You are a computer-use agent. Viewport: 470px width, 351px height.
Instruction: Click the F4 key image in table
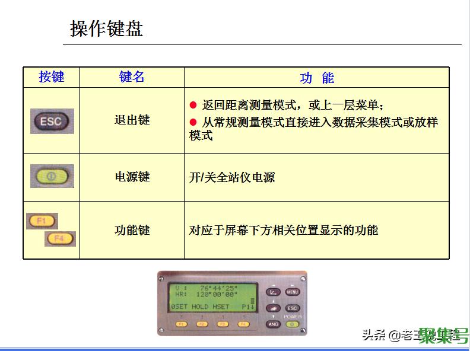point(60,238)
